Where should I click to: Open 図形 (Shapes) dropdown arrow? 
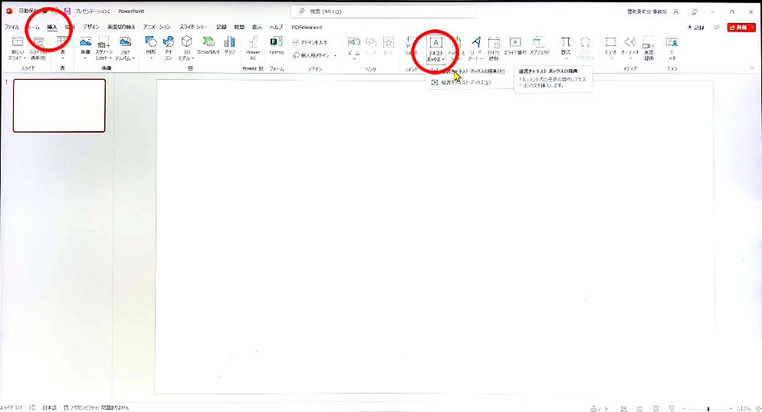click(x=151, y=58)
